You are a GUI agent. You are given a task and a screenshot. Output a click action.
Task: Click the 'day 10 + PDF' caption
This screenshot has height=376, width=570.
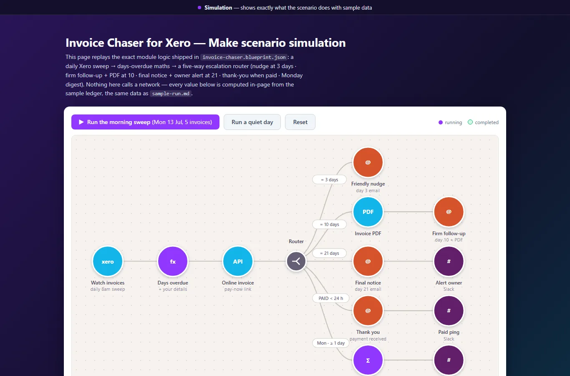[x=449, y=240]
